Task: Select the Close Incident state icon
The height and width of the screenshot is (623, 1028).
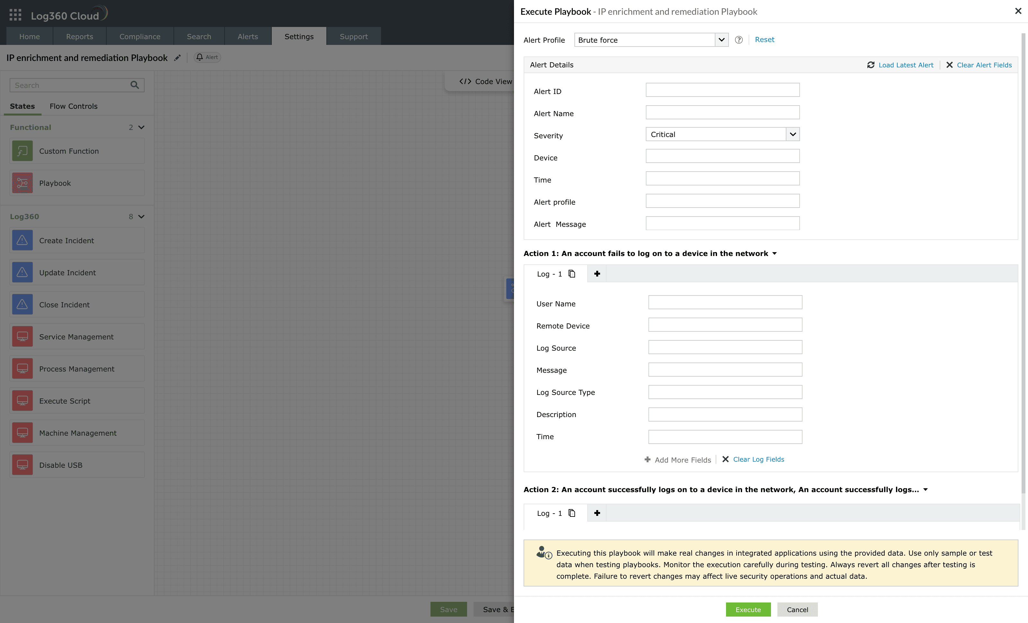Action: [x=22, y=305]
